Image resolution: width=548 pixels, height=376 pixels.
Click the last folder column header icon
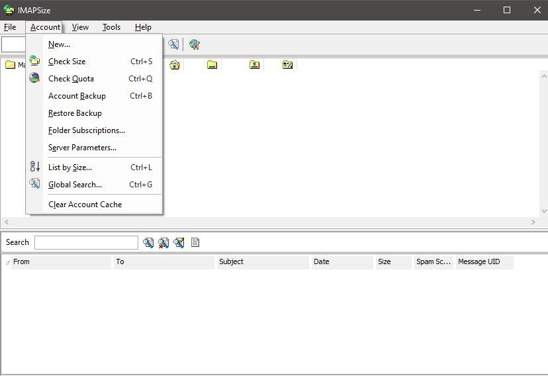point(287,65)
